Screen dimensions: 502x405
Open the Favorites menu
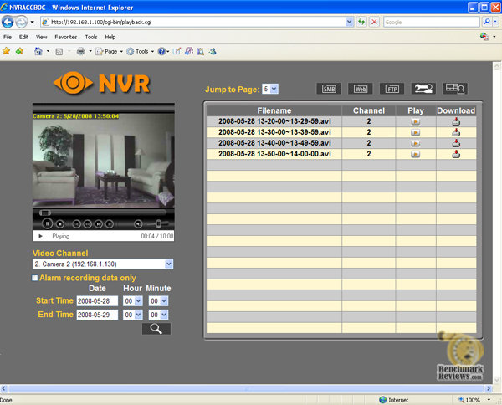(65, 37)
